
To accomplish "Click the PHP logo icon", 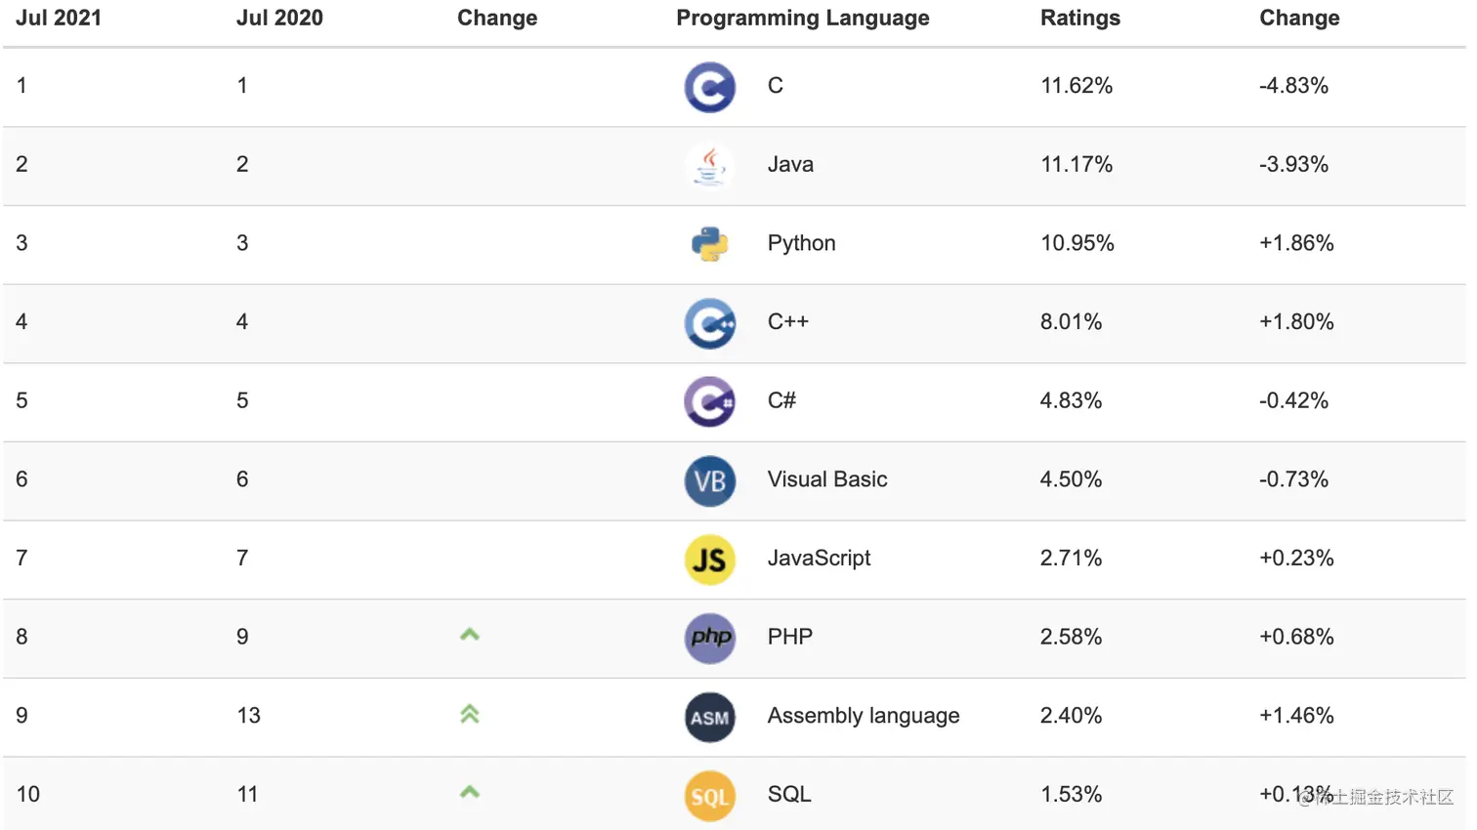I will pyautogui.click(x=709, y=639).
